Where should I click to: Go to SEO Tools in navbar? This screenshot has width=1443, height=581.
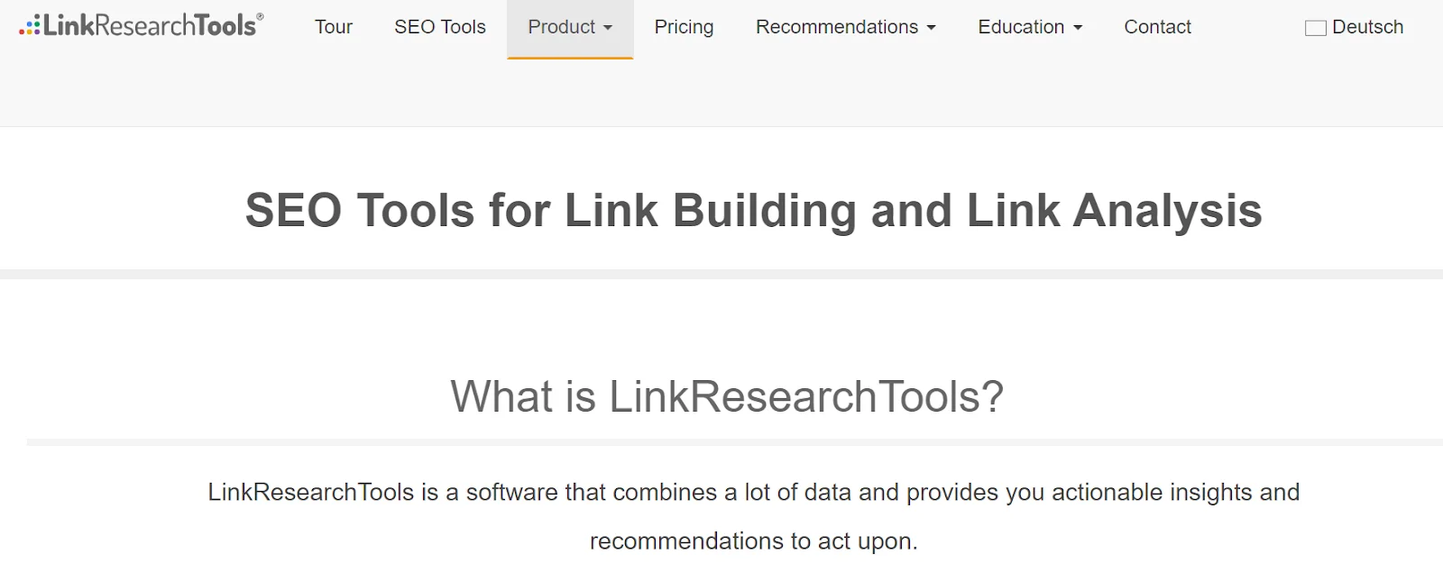tap(439, 27)
